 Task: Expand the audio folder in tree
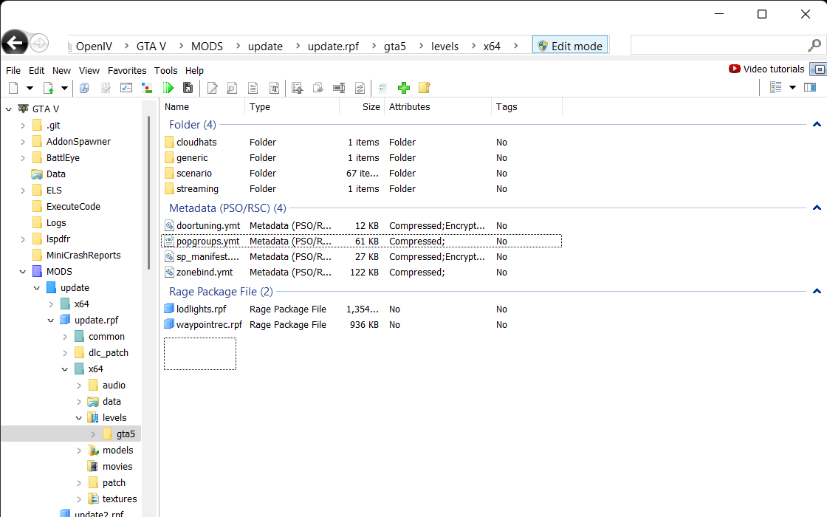79,386
